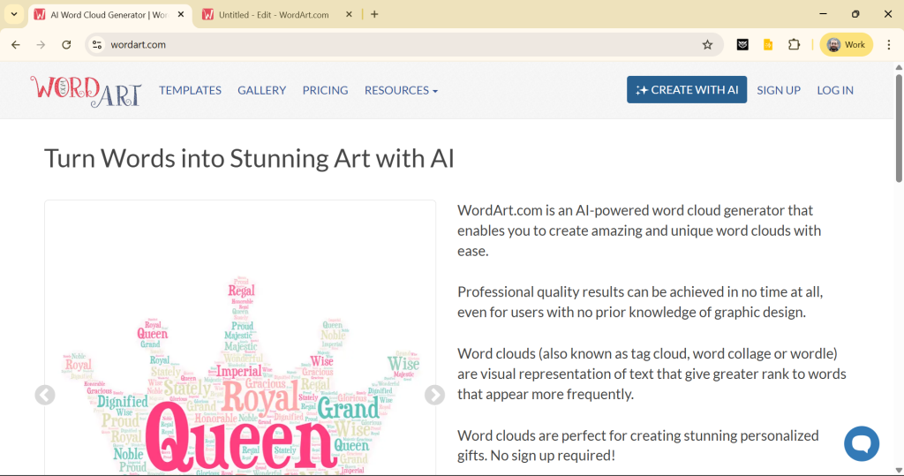Open the browser Extensions puzzle icon
This screenshot has width=904, height=476.
tap(794, 45)
